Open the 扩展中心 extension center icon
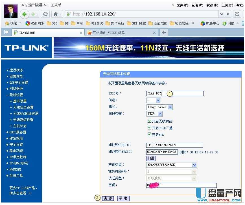This screenshot has height=205, width=245. 203,23
